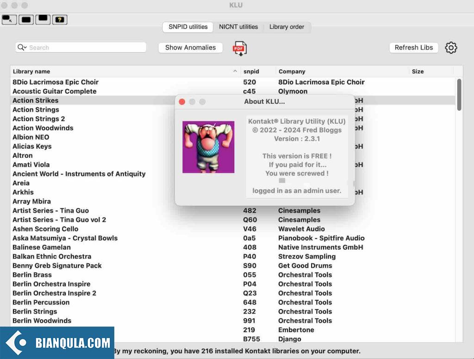Open help via the question mark icon

pyautogui.click(x=60, y=19)
